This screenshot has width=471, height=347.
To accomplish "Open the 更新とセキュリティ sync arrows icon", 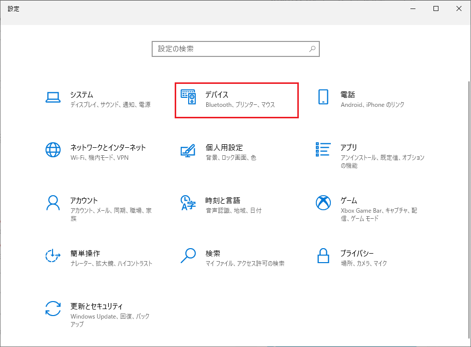I will (53, 309).
